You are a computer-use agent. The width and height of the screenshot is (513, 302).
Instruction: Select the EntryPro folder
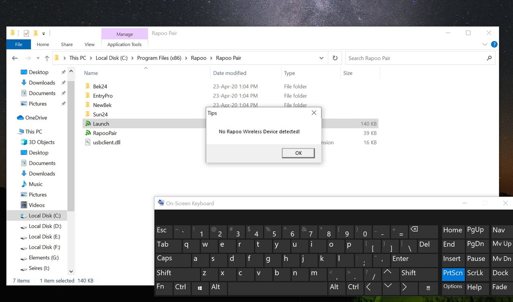pyautogui.click(x=103, y=96)
